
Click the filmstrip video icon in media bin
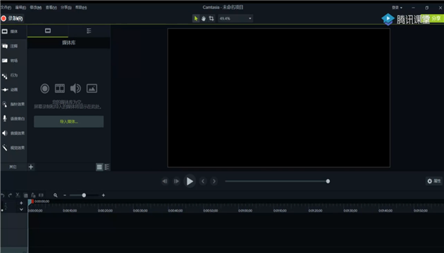(60, 89)
